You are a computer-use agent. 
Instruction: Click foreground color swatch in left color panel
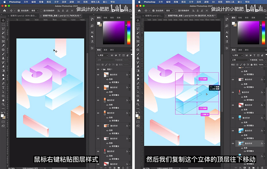tap(99, 23)
